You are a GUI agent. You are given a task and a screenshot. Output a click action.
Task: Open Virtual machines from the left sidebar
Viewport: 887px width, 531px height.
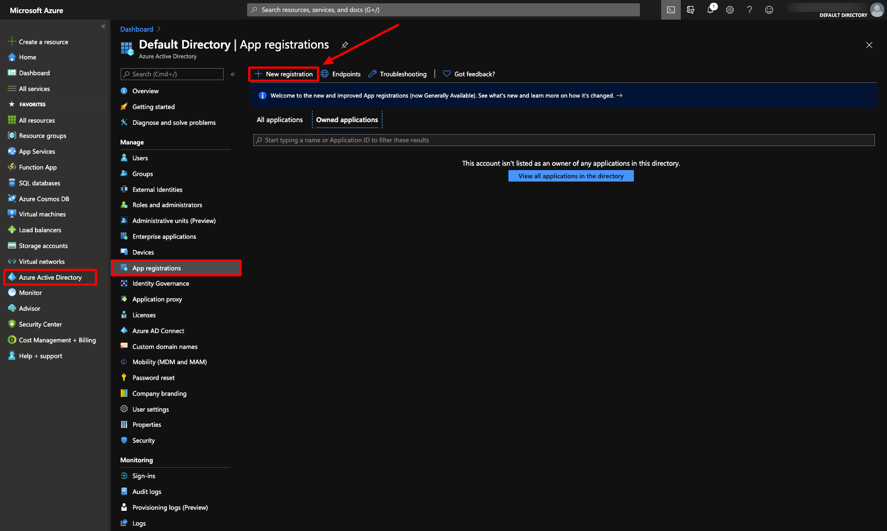42,214
